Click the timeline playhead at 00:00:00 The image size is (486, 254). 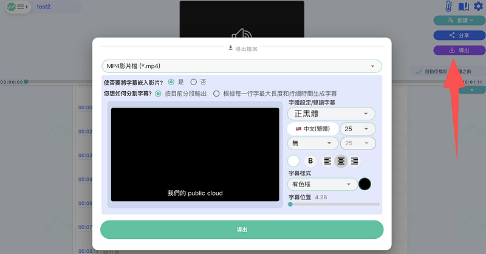[26, 82]
